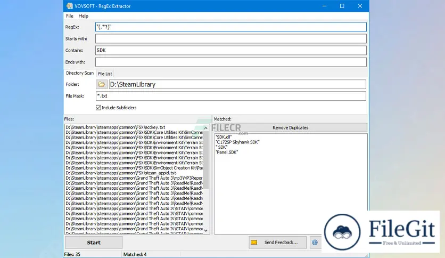This screenshot has height=258, width=445.
Task: Select the FSX steam_appid.txt file row
Action: 134,173
